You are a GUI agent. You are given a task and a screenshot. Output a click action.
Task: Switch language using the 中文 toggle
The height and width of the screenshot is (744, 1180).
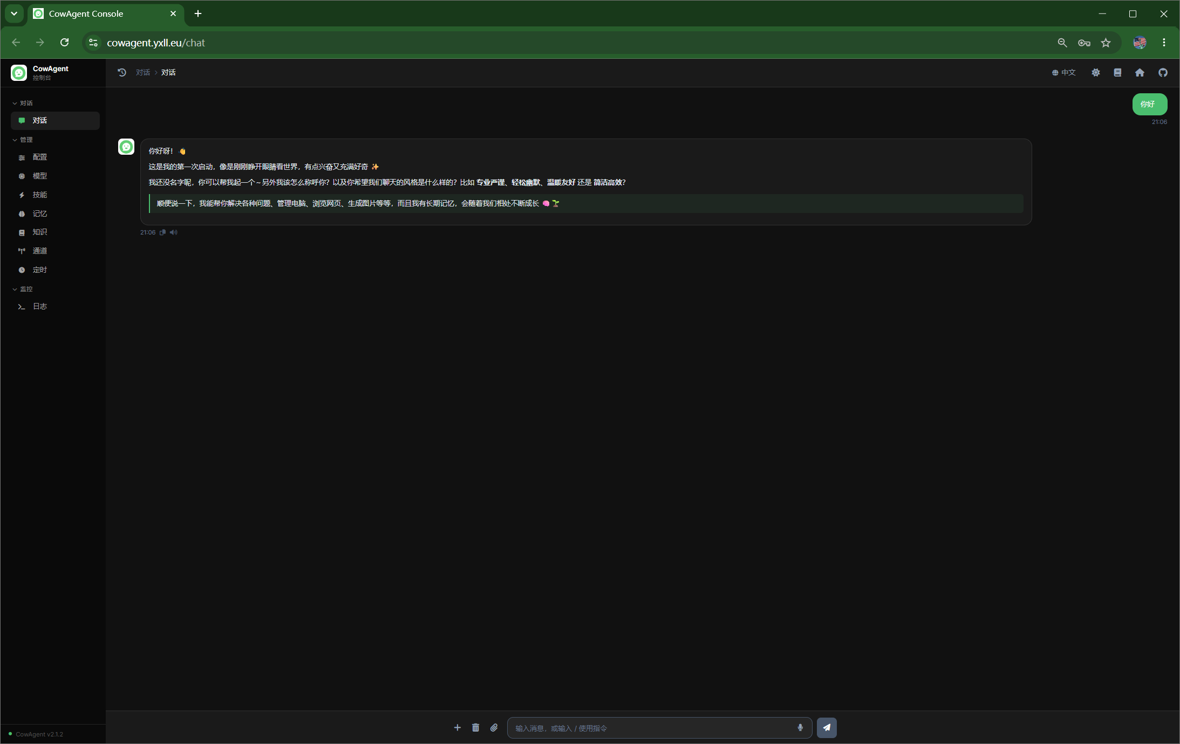click(x=1063, y=72)
